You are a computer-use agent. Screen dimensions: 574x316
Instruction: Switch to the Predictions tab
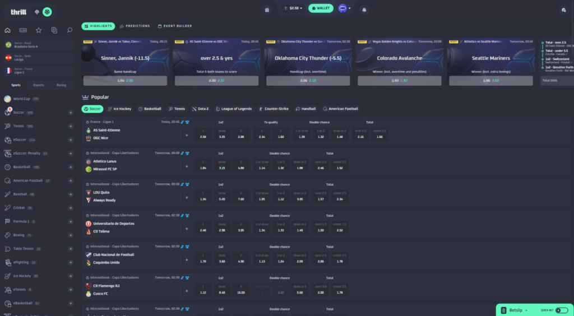tap(135, 26)
